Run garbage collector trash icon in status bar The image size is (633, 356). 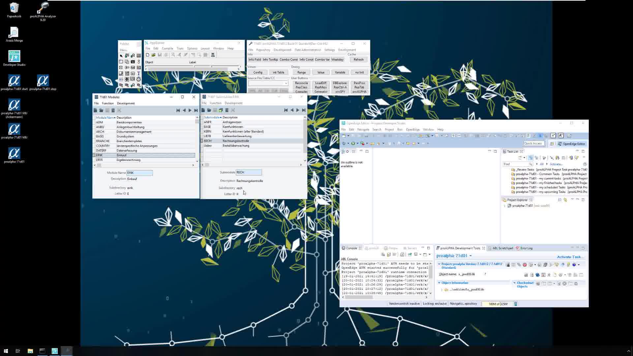[516, 304]
